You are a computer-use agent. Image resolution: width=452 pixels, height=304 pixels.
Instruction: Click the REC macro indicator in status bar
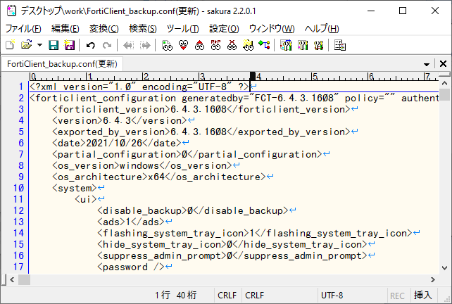(x=397, y=296)
